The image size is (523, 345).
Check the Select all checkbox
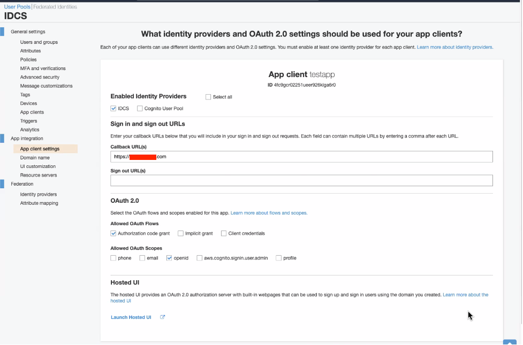coord(208,97)
